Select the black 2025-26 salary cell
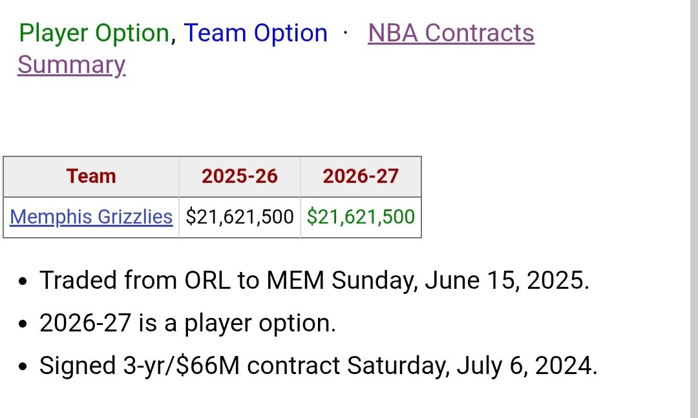 [x=239, y=217]
